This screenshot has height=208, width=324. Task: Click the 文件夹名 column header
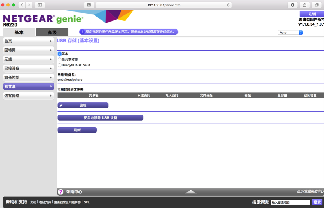click(206, 95)
